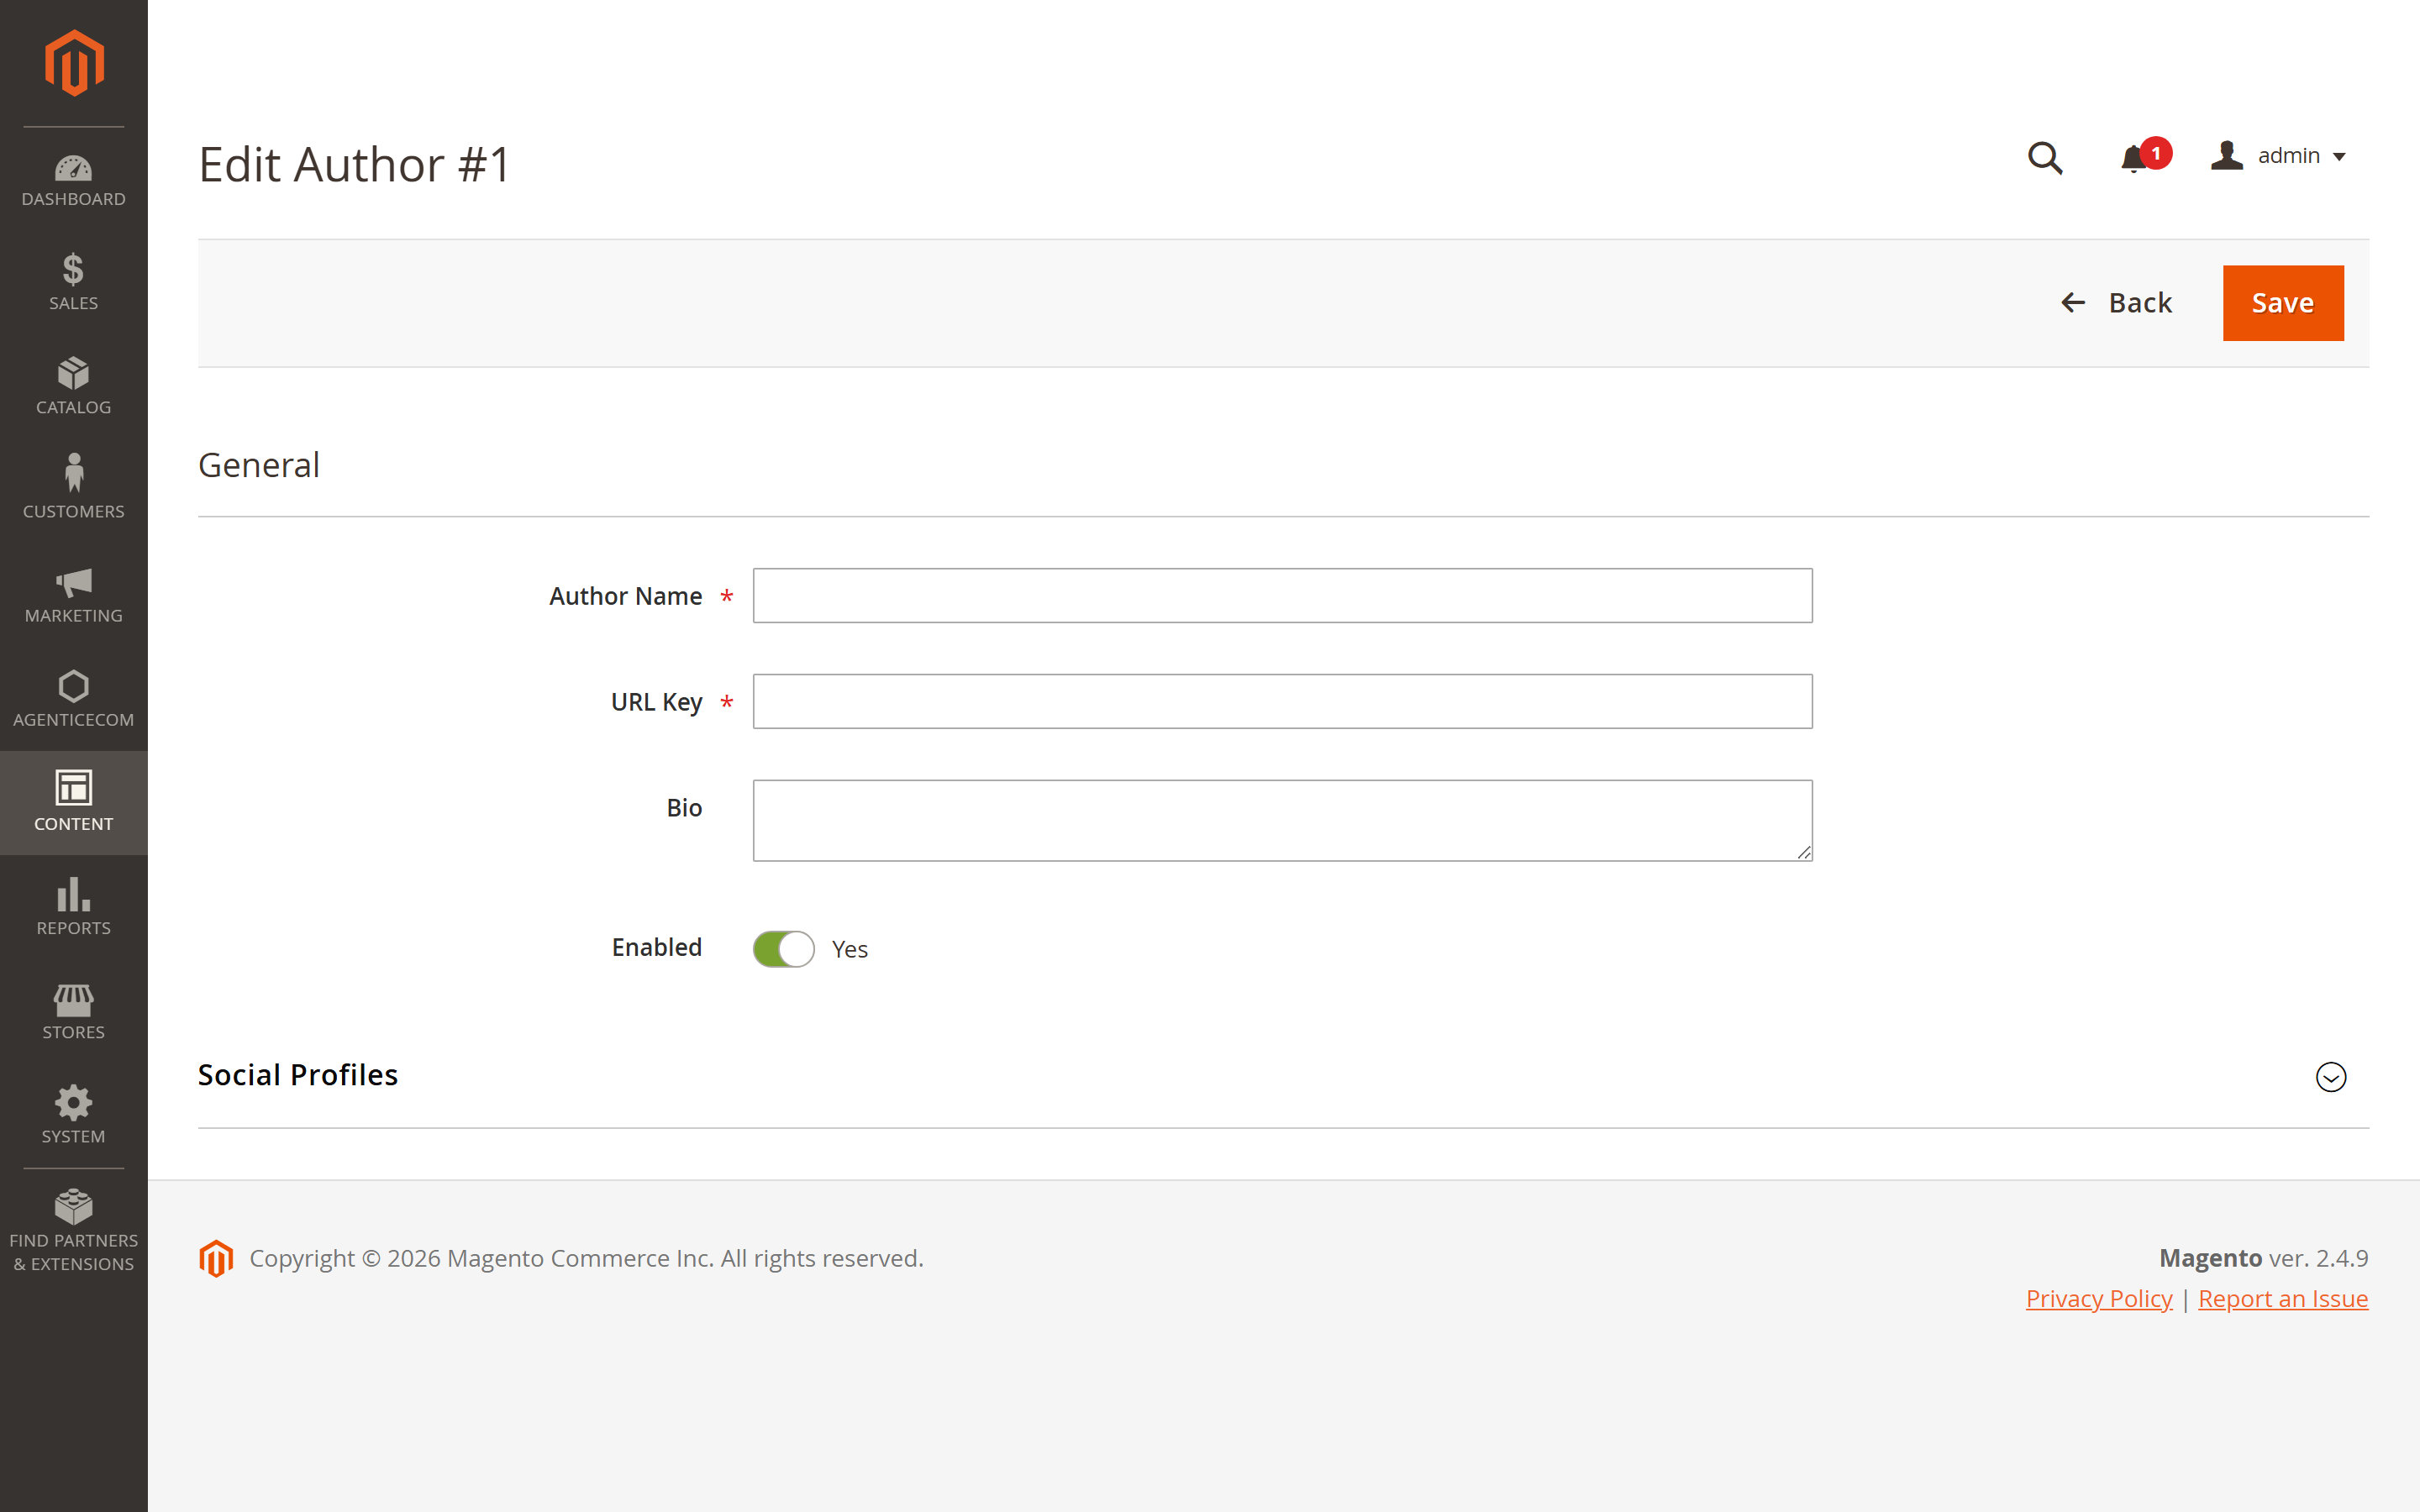
Task: Open the Sales menu
Action: [74, 282]
